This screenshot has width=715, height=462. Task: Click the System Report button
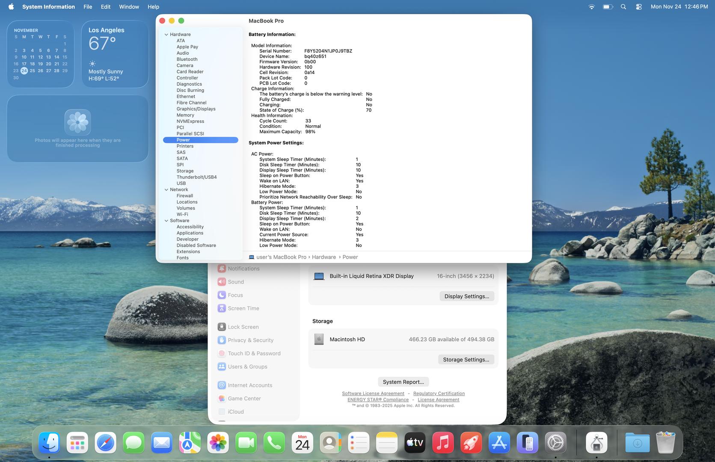[x=403, y=382]
